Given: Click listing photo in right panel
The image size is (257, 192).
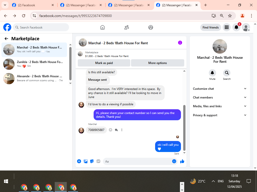Looking at the screenshot, I should pos(220,46).
